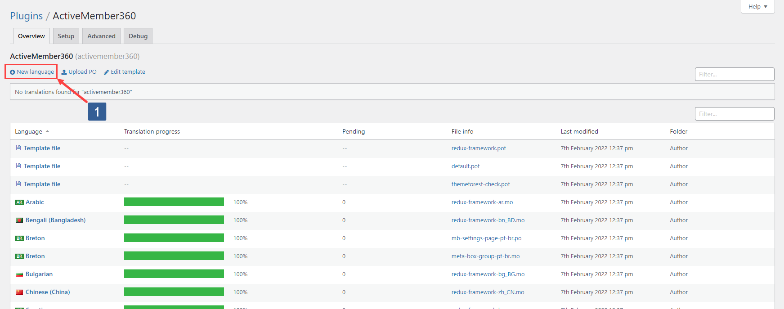This screenshot has height=309, width=784.
Task: Open the themeforest-check.pot file link
Action: 480,184
